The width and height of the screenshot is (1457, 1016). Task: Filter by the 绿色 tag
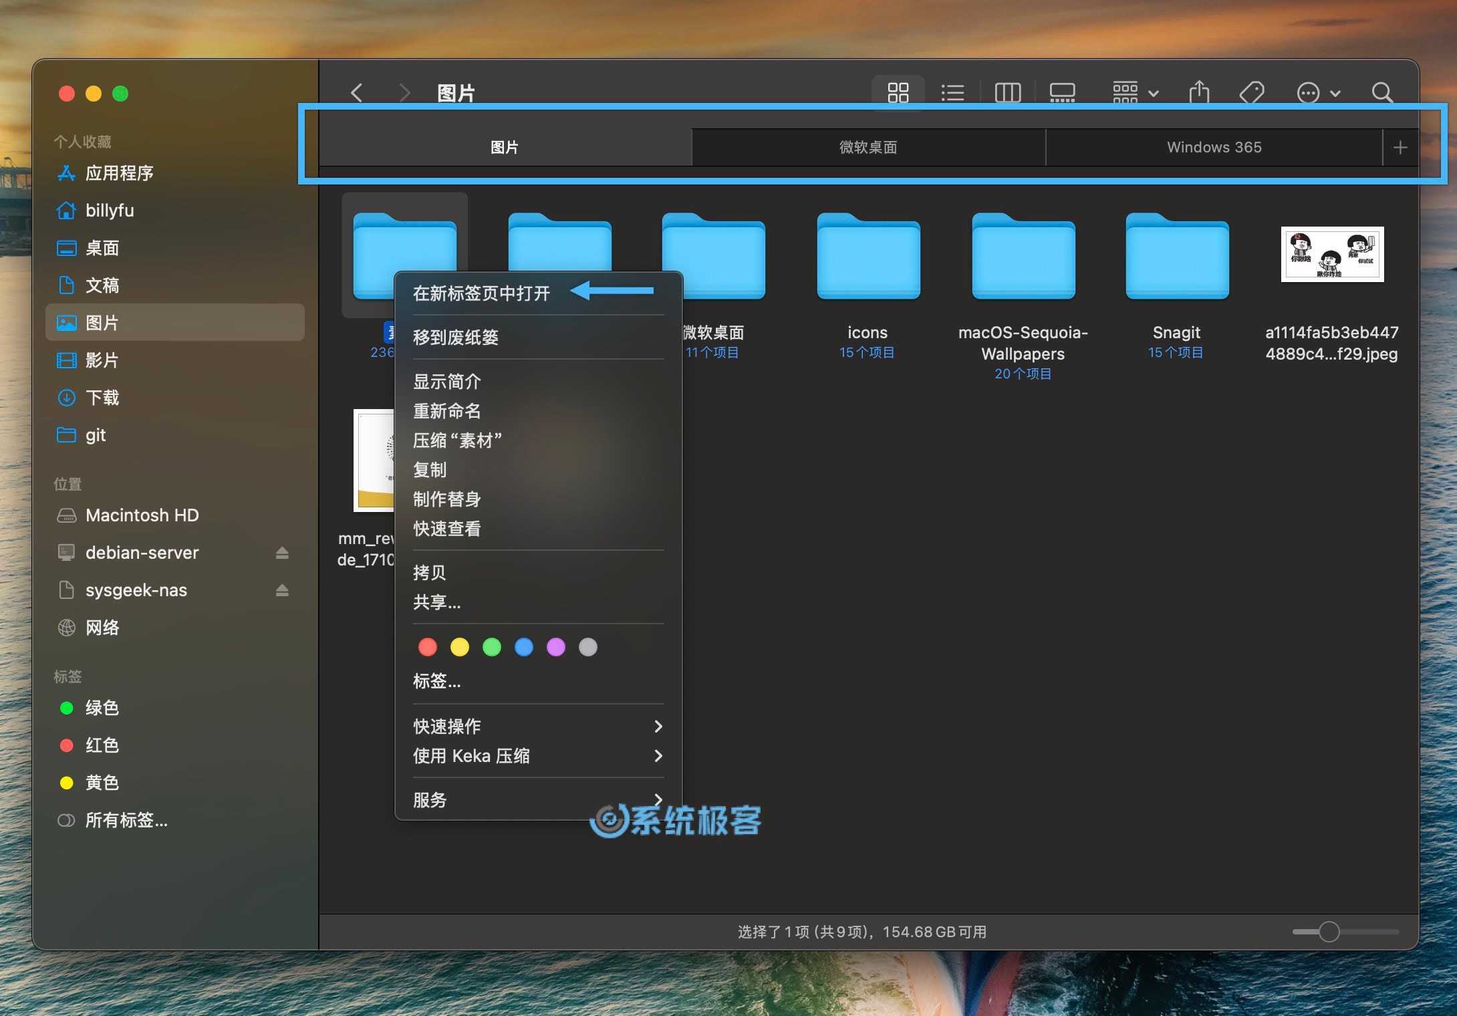(175, 708)
